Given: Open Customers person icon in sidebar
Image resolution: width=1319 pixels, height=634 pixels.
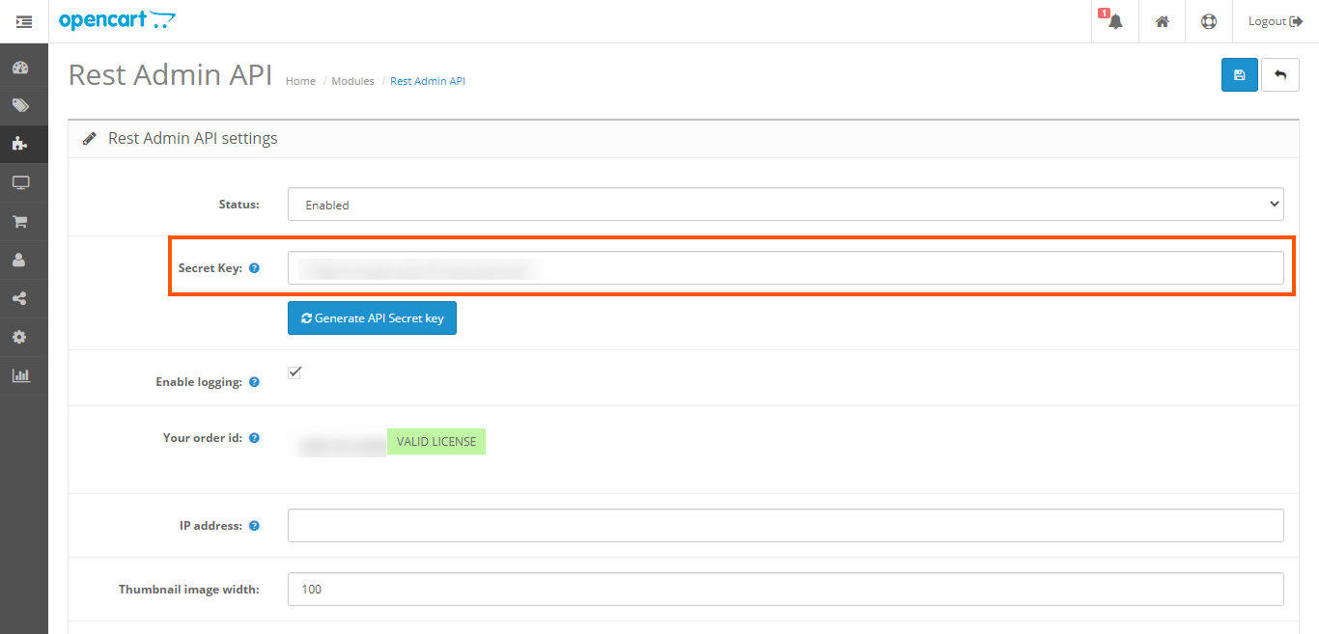Looking at the screenshot, I should pos(19,261).
